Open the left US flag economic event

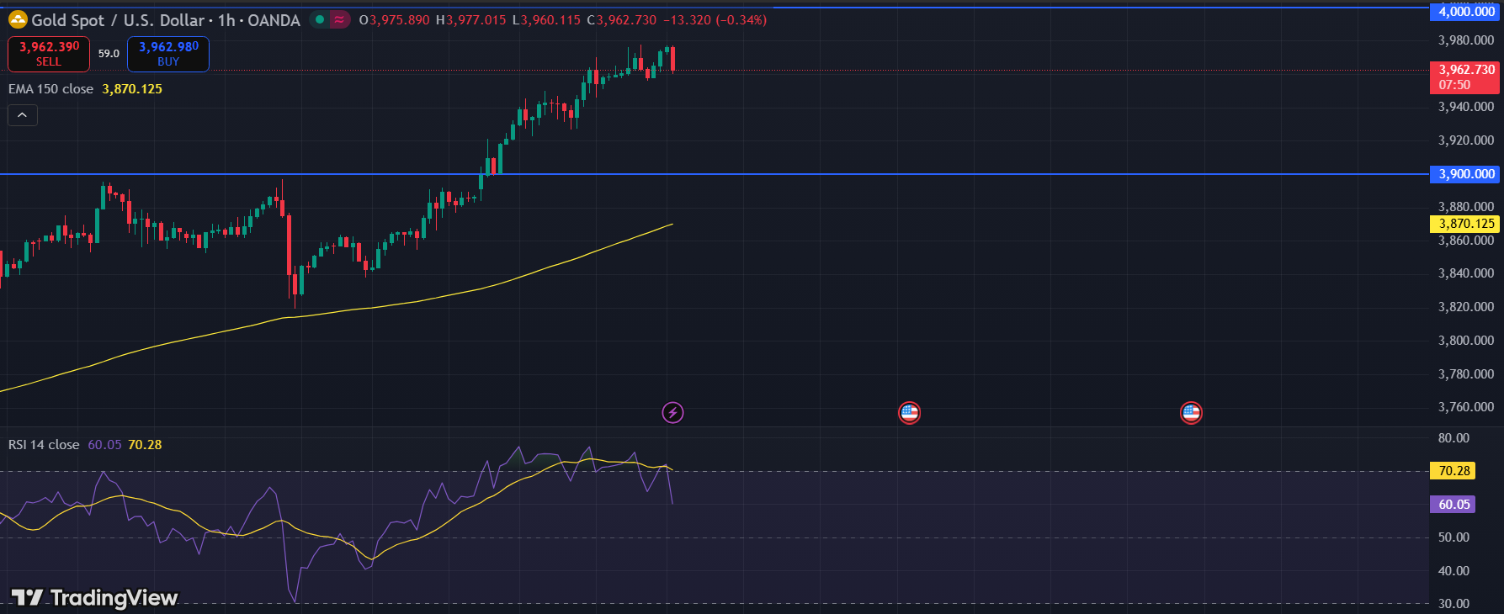(x=909, y=413)
